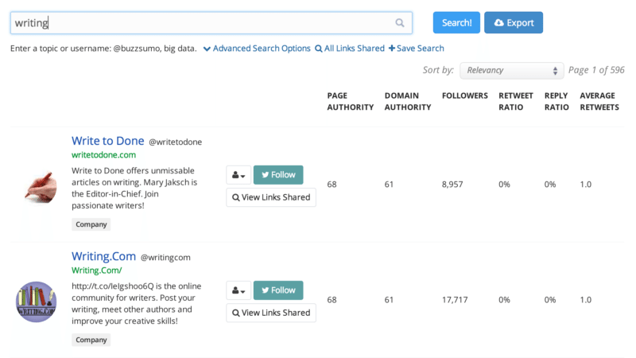
Task: Follow Write to Done on Twitter
Action: [x=278, y=175]
